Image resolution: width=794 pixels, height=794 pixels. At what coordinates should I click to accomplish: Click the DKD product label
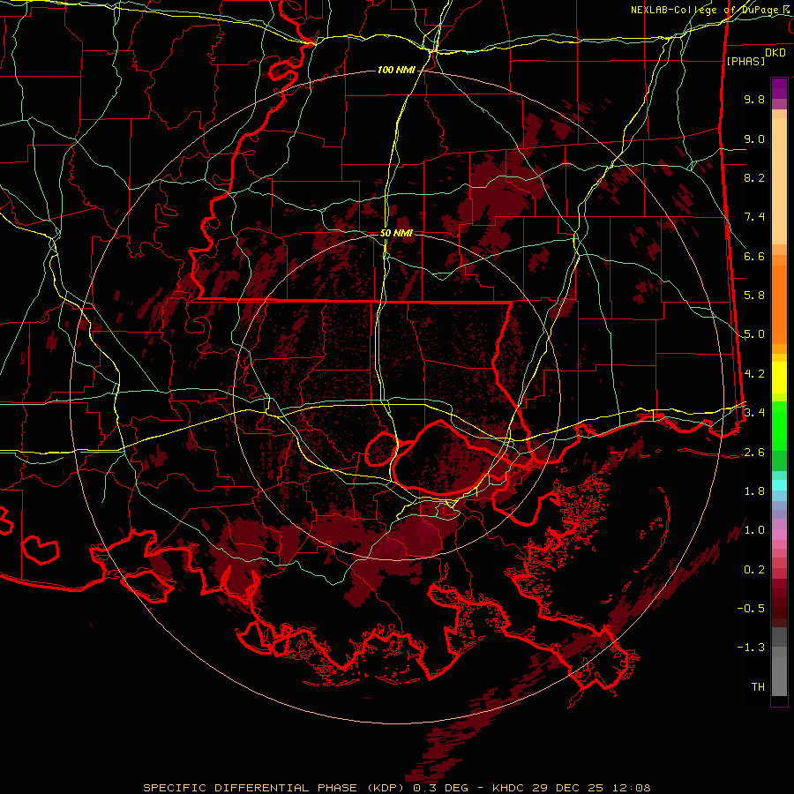click(775, 53)
